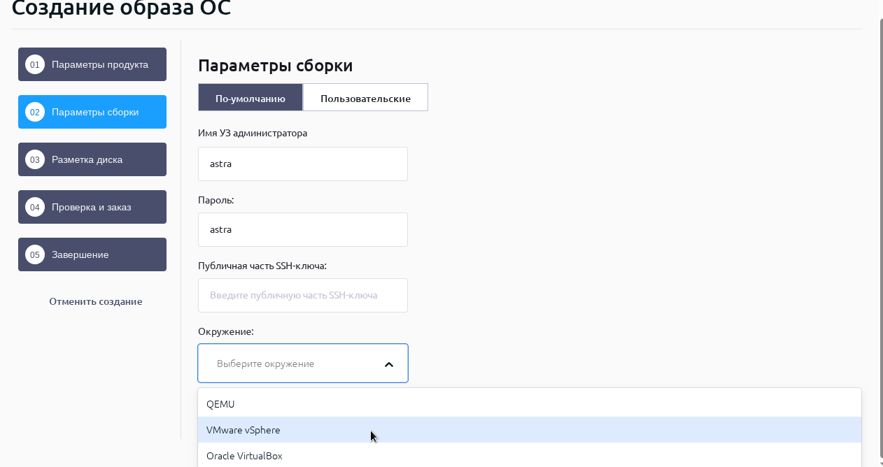The image size is (883, 467).
Task: Click the SSH public key input field
Action: (302, 295)
